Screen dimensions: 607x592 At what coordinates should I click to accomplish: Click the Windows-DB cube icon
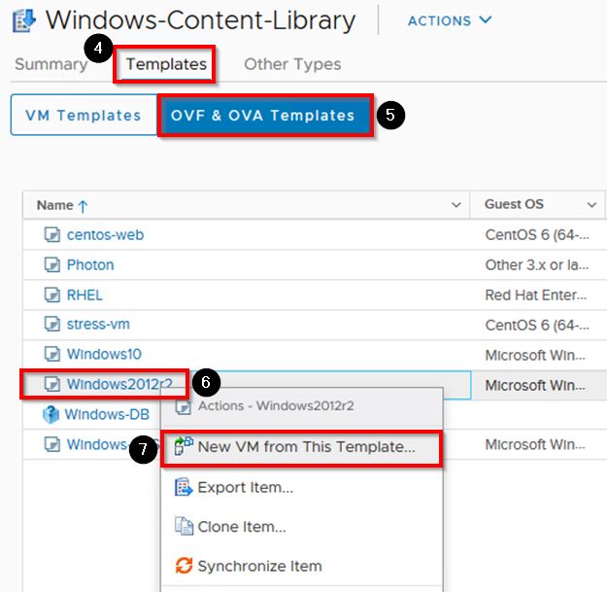[51, 414]
